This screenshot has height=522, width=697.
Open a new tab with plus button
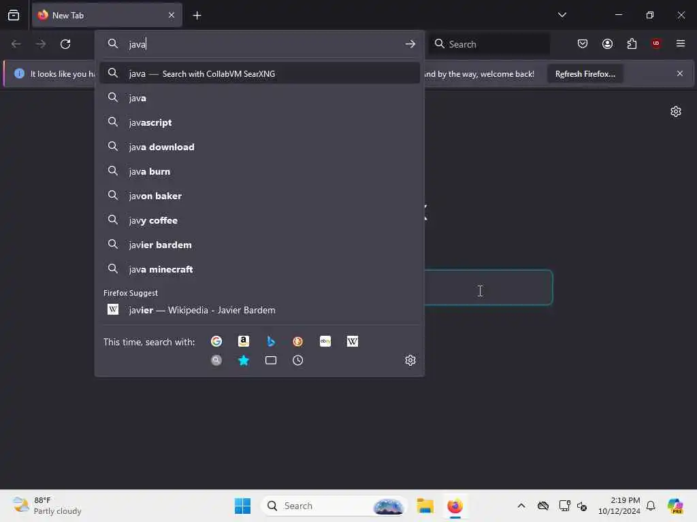tap(197, 16)
